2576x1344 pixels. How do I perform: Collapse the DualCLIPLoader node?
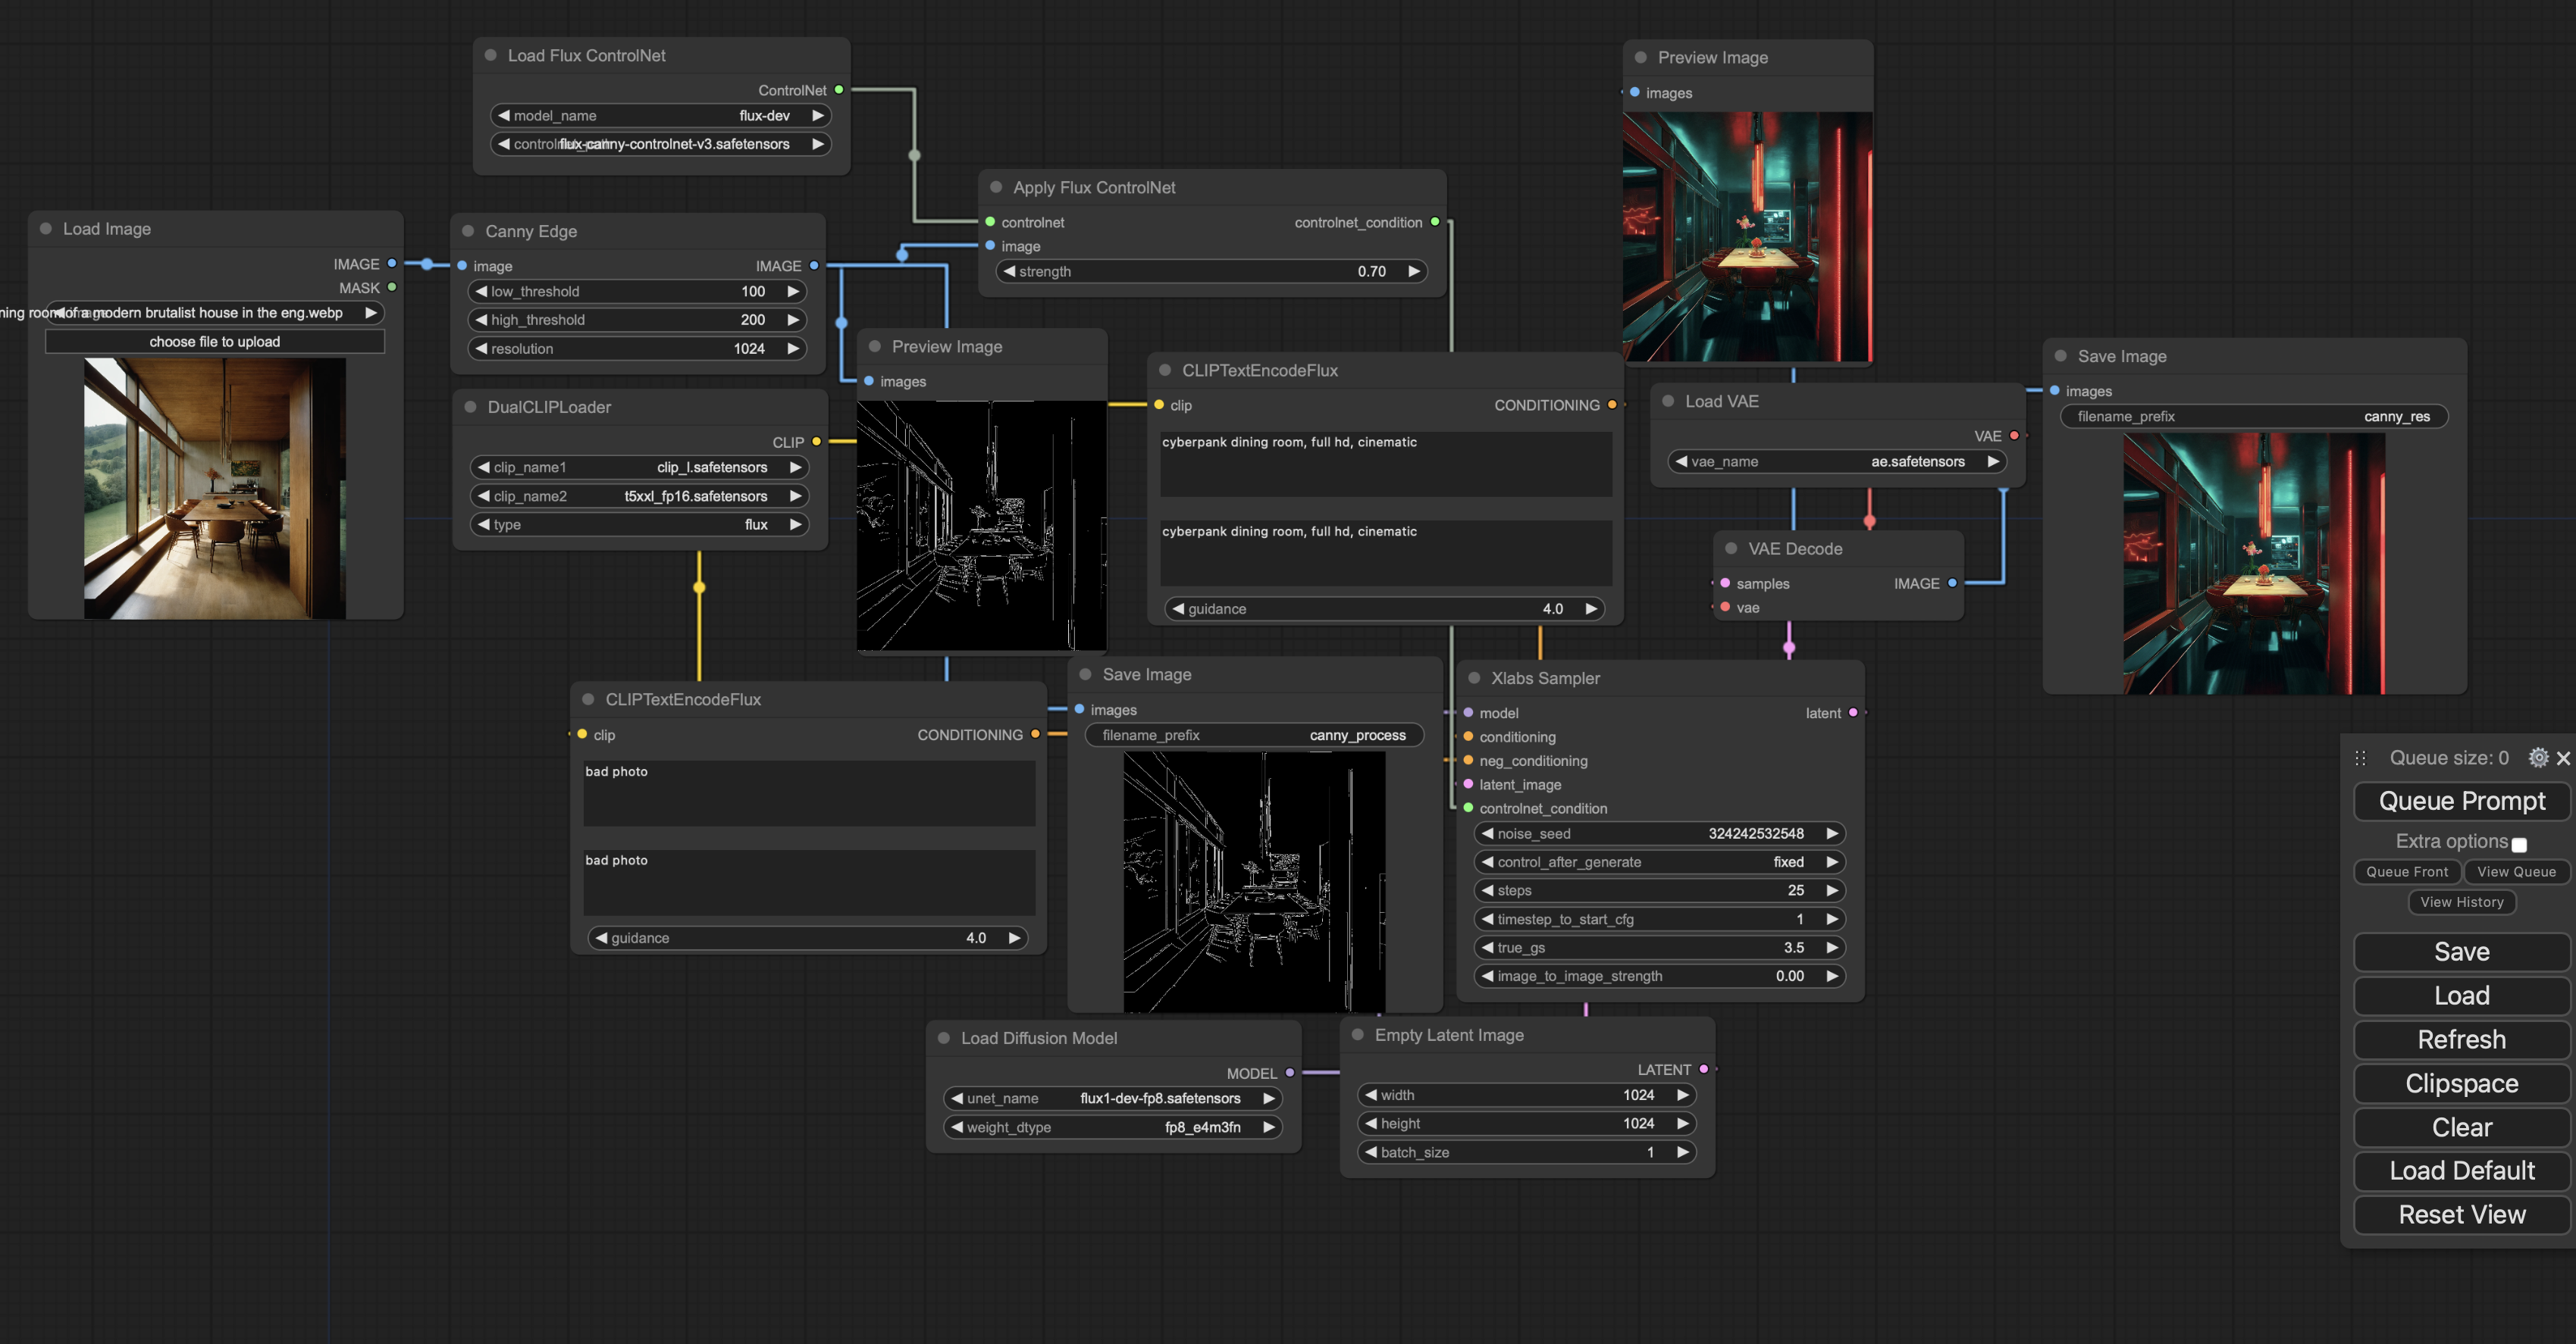pyautogui.click(x=470, y=407)
